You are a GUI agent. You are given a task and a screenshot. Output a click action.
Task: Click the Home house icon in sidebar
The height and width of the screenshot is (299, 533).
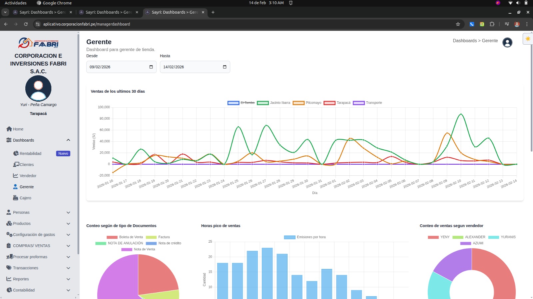coord(9,129)
